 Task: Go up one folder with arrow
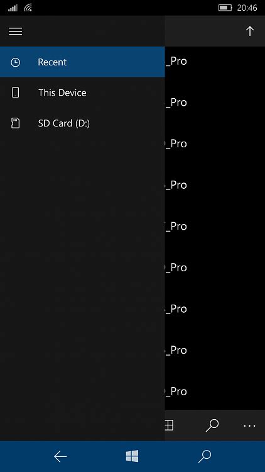tap(250, 31)
